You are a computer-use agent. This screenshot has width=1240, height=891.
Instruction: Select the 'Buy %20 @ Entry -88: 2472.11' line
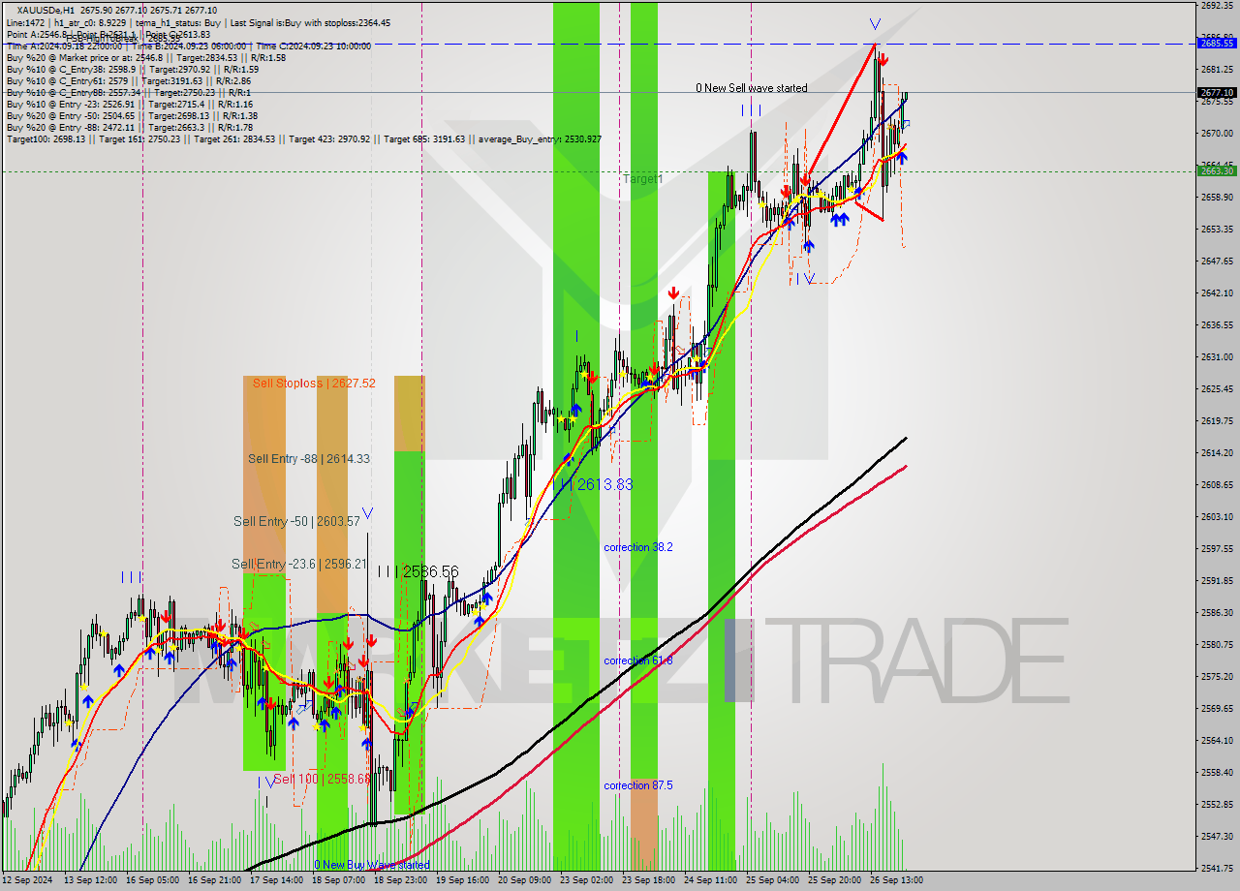point(129,127)
